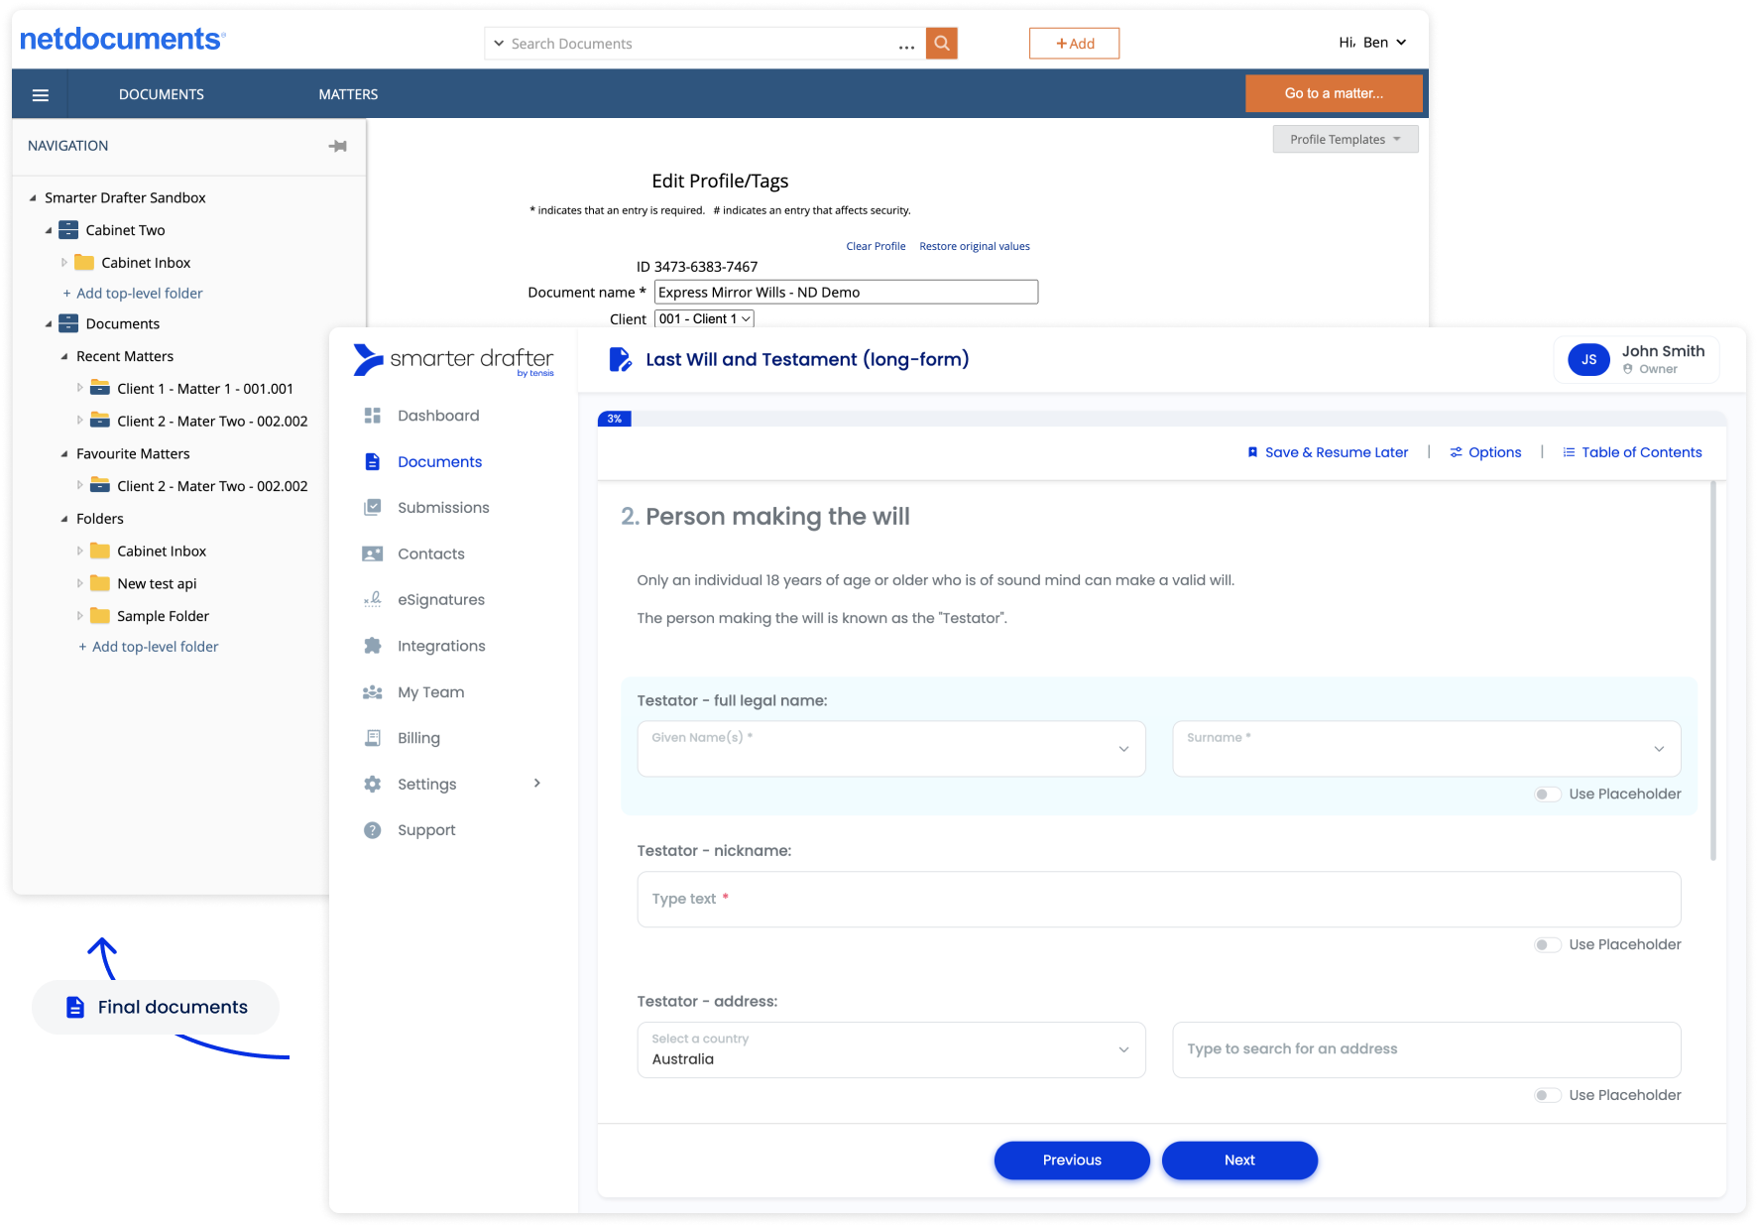Open the Profile Templates dropdown
Image resolution: width=1758 pixels, height=1227 pixels.
[1345, 140]
